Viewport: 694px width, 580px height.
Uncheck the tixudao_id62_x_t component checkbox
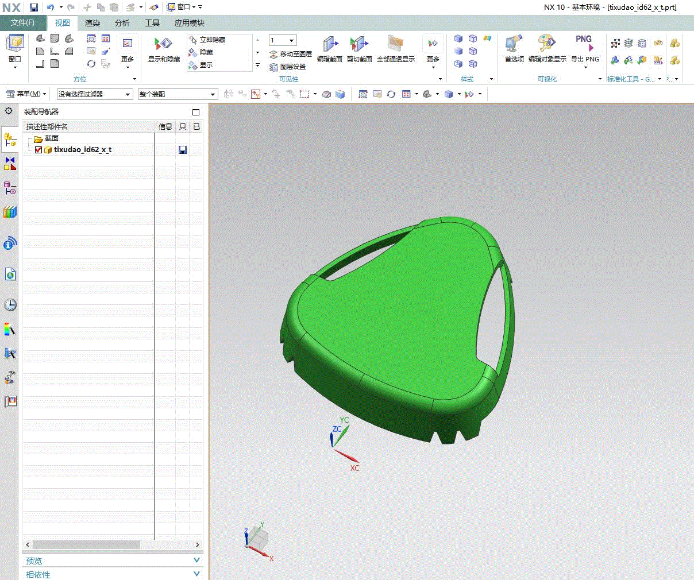click(x=38, y=150)
